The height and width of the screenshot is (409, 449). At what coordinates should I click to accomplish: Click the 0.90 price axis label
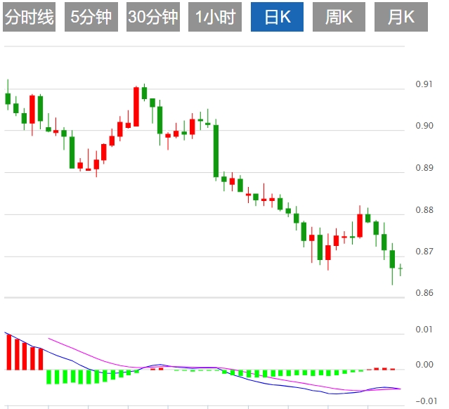pyautogui.click(x=424, y=126)
